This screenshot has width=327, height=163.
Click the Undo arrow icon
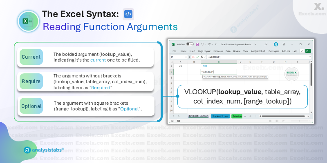tap(202, 44)
